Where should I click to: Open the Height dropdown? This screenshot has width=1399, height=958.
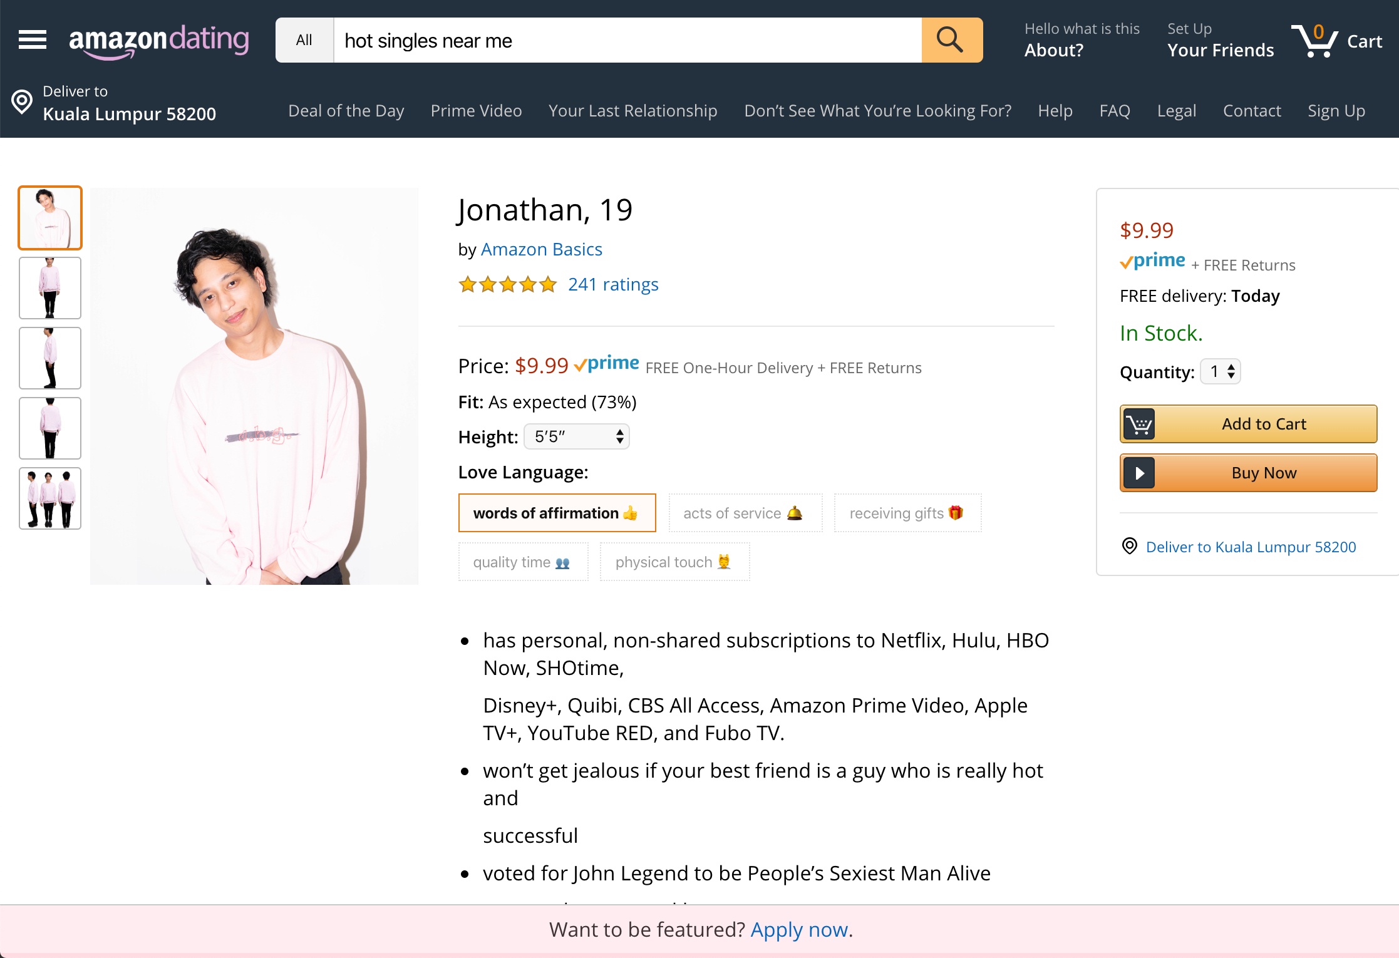point(576,437)
